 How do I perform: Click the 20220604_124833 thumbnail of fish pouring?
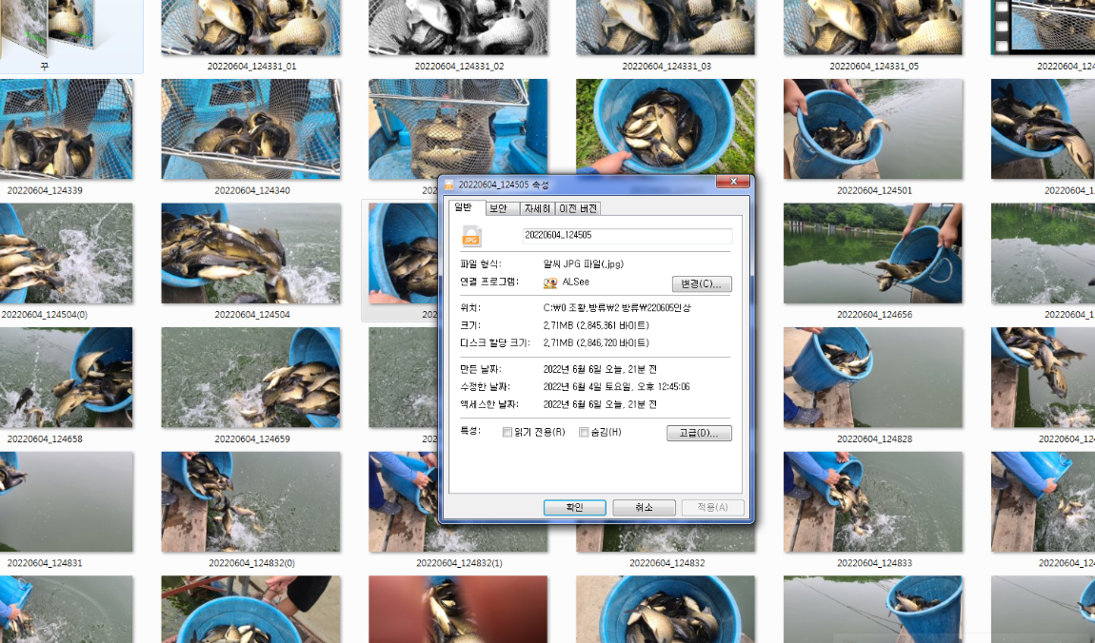coord(872,501)
